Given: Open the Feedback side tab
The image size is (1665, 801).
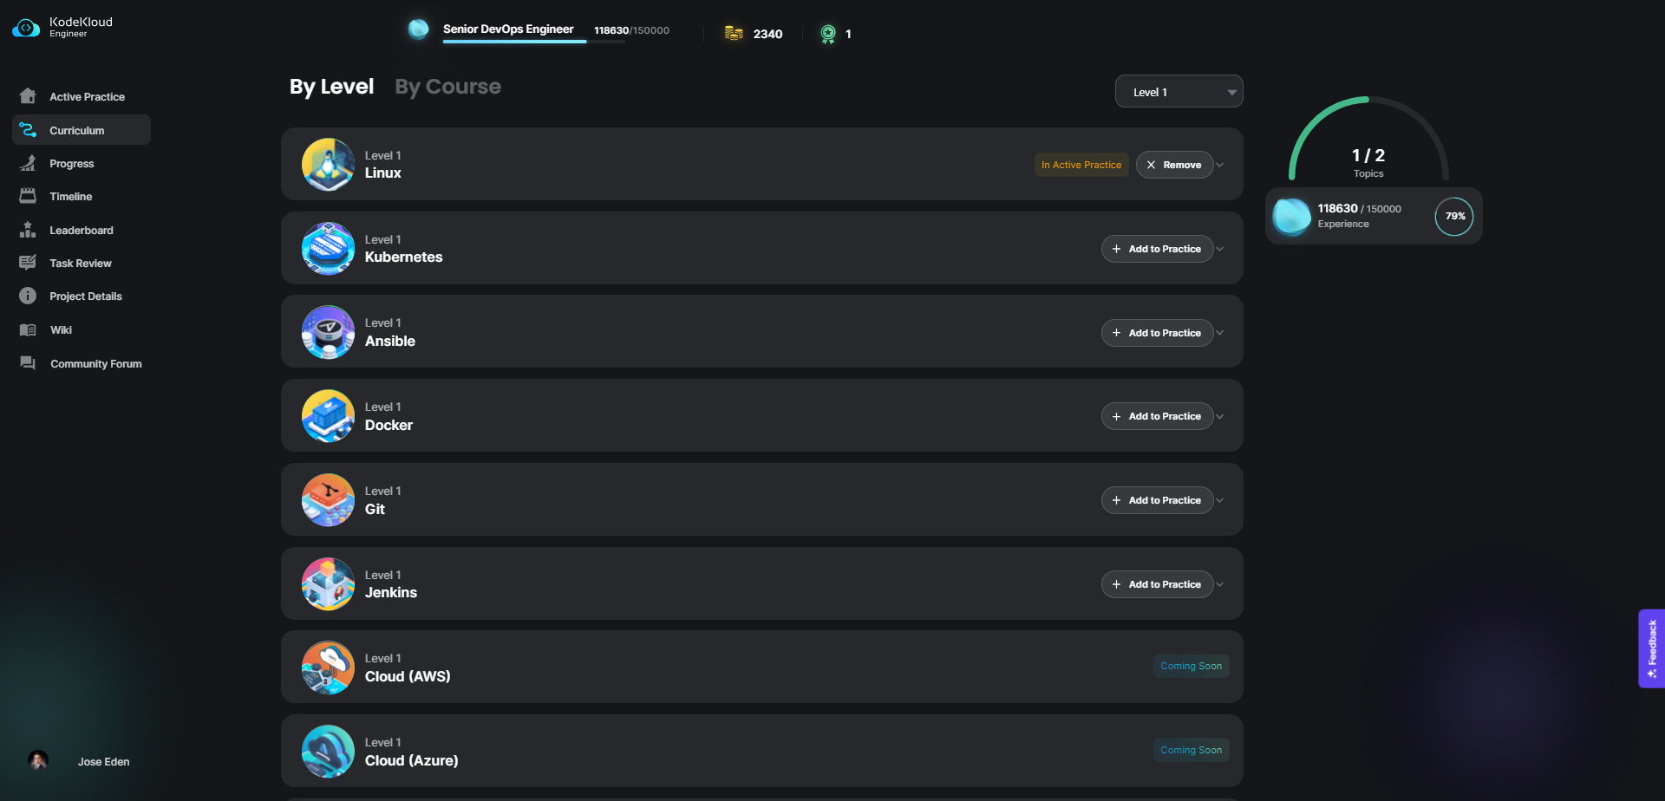Looking at the screenshot, I should [1651, 648].
